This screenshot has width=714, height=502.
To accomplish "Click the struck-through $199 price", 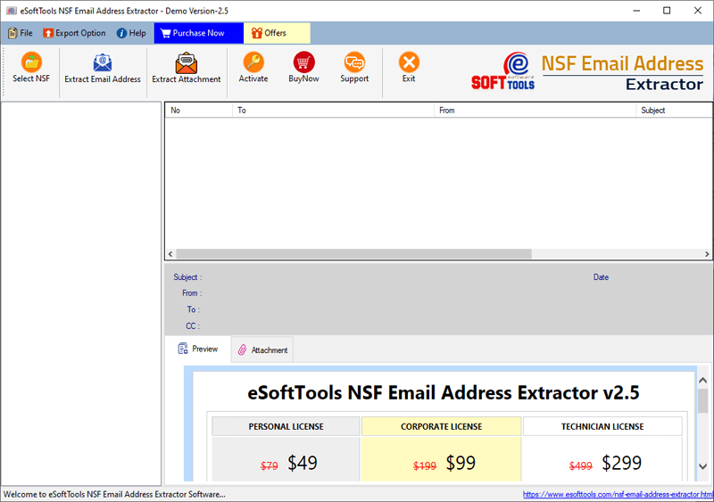I will tap(425, 465).
